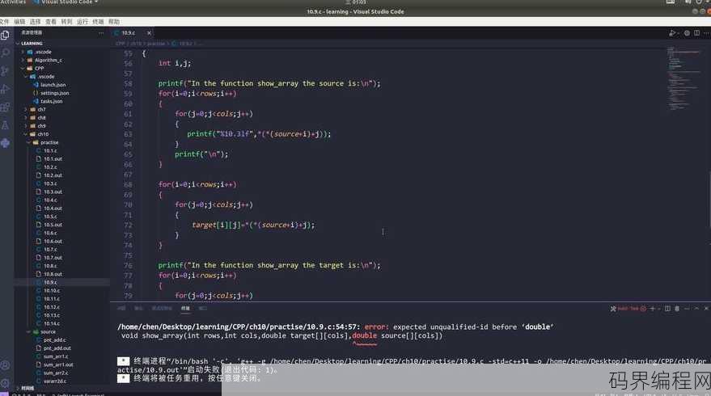Open the 运行 (Run) menu
Screen dimensions: 711x396
click(82, 22)
